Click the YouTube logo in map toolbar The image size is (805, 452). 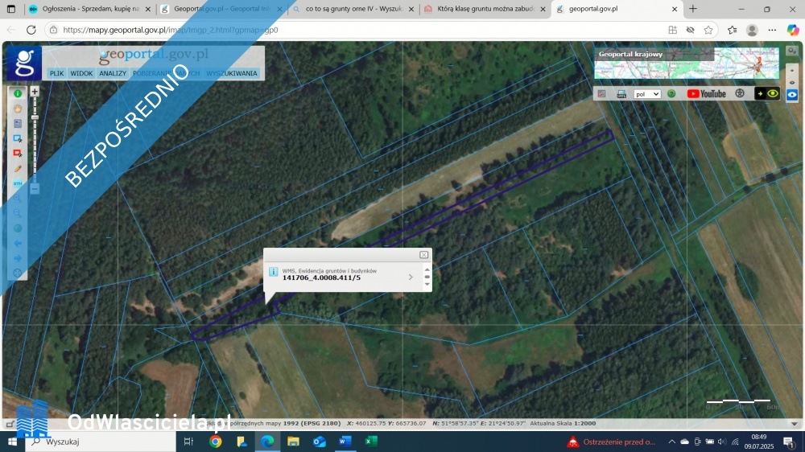coord(706,93)
